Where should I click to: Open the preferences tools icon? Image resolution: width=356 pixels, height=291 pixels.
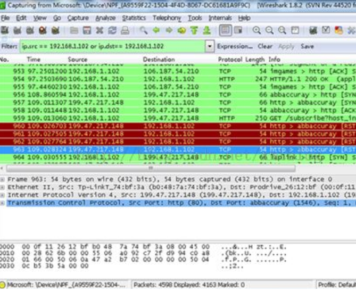click(351, 30)
